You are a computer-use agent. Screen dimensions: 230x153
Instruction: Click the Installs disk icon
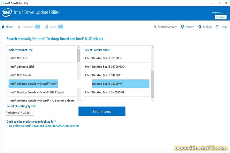pos(47,27)
